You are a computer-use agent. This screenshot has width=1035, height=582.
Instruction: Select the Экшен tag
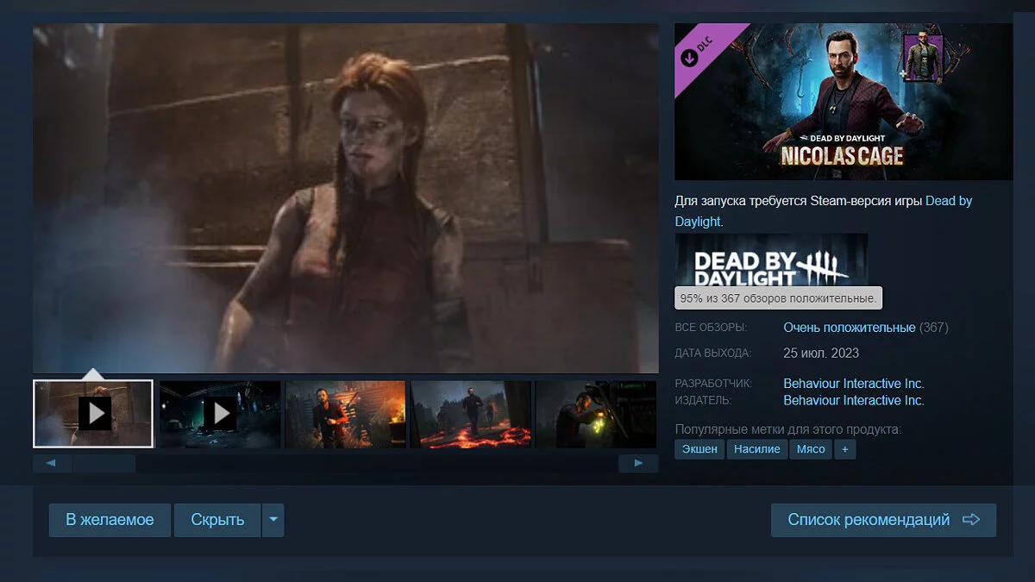point(699,449)
